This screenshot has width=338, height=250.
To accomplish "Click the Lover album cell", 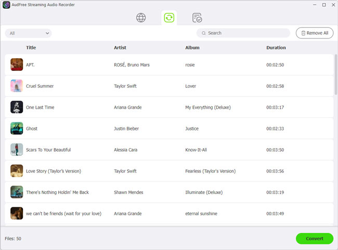I will tap(190, 86).
